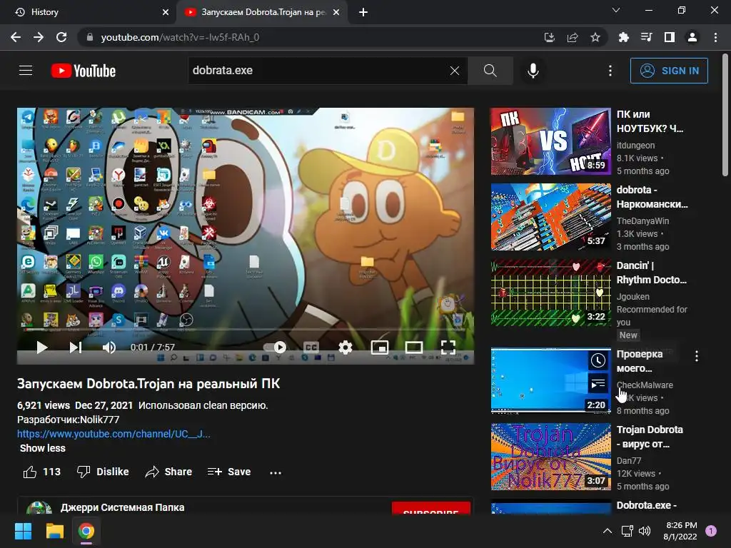Screen dimensions: 731x548
Task: Select the Запускаем Dobrota.Trojan tab
Action: coord(261,12)
